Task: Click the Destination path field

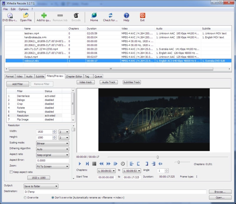Action: coord(115,192)
